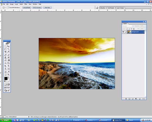The image size is (152, 122).
Task: Enable Scroll All Windows checkbox
Action: pos(9,7)
